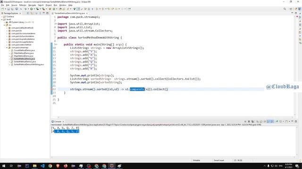Click the Coverage run toolbar icon
Viewport: 302px width, 169px height.
[37, 9]
